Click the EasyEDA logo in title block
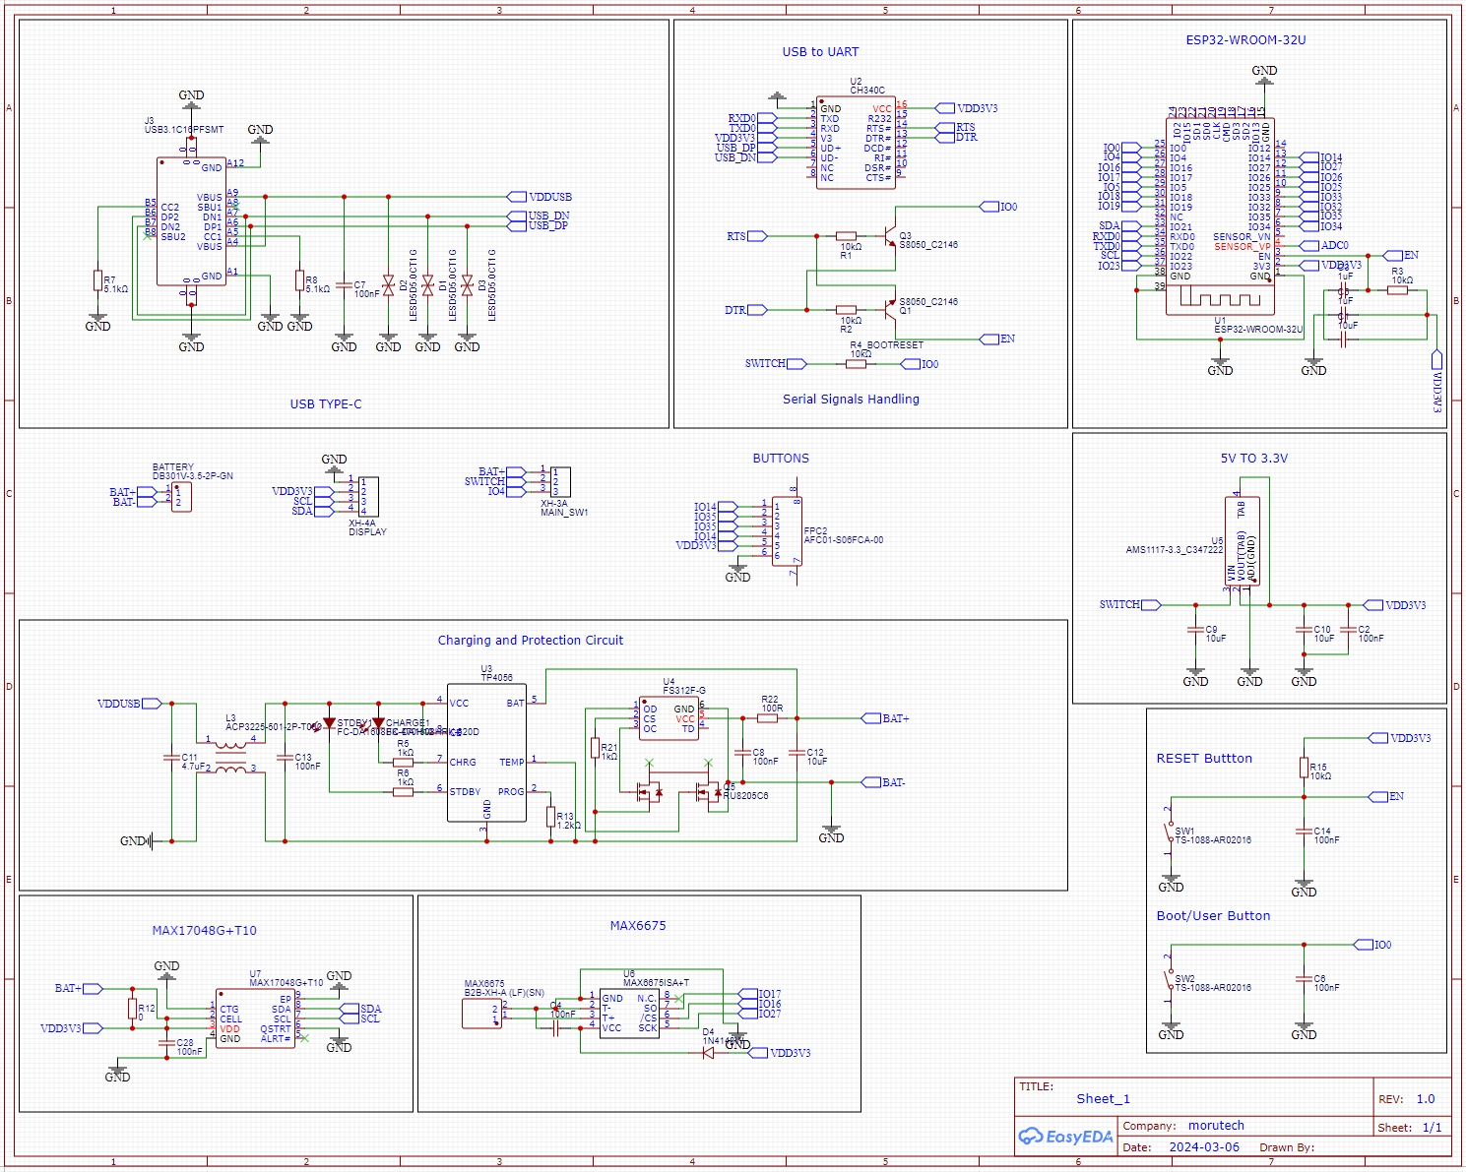The height and width of the screenshot is (1172, 1466). point(1065,1137)
